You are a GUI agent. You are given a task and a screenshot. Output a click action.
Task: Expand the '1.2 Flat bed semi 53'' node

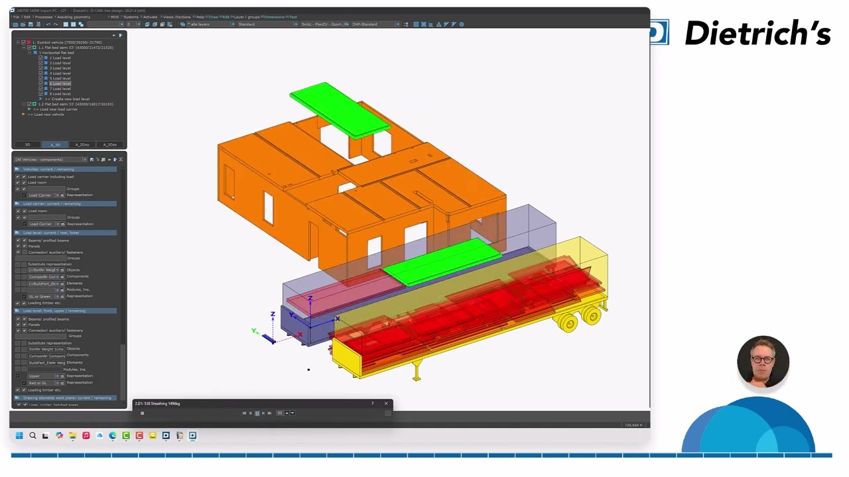point(24,104)
